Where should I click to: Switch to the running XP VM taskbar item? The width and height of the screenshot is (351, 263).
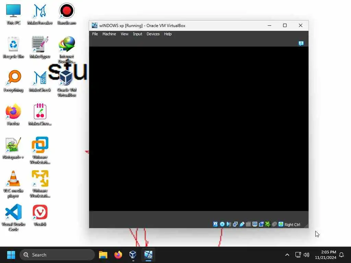pyautogui.click(x=148, y=255)
